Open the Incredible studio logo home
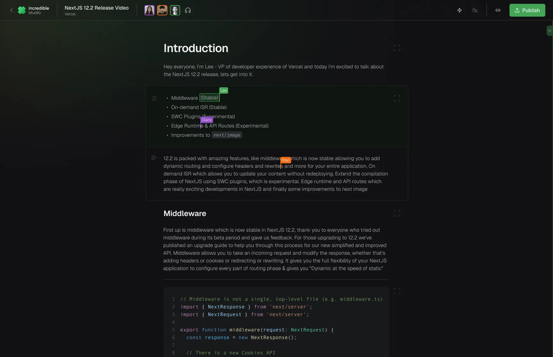This screenshot has height=357, width=553. point(33,10)
